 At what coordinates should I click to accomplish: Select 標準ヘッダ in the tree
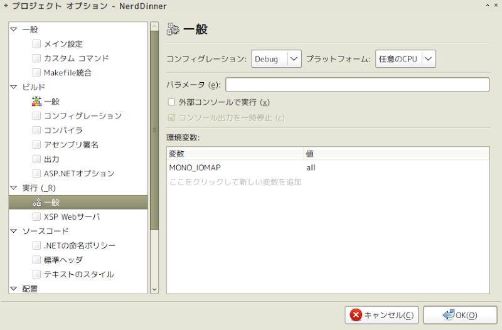pos(63,260)
